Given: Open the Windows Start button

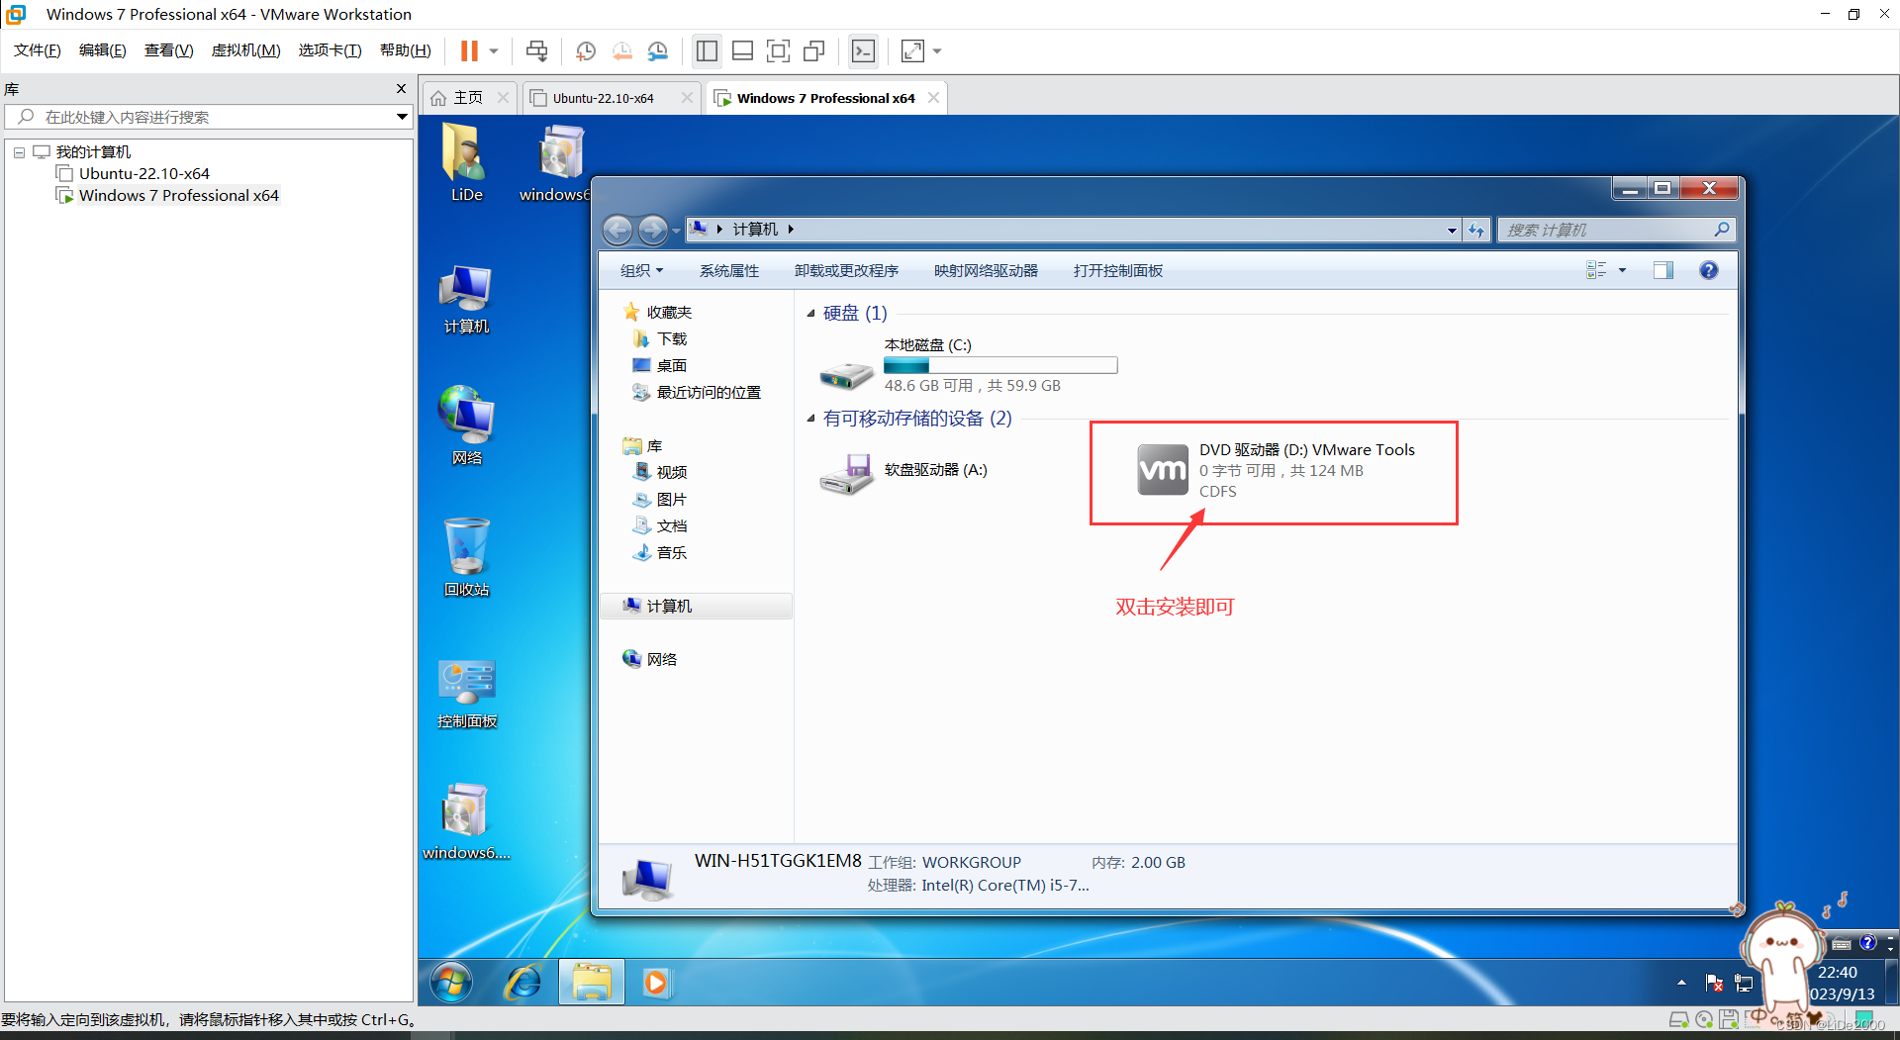Looking at the screenshot, I should pos(451,982).
